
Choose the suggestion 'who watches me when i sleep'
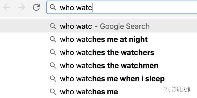click(98, 79)
